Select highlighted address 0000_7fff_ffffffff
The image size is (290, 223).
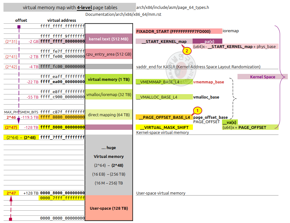(62, 198)
